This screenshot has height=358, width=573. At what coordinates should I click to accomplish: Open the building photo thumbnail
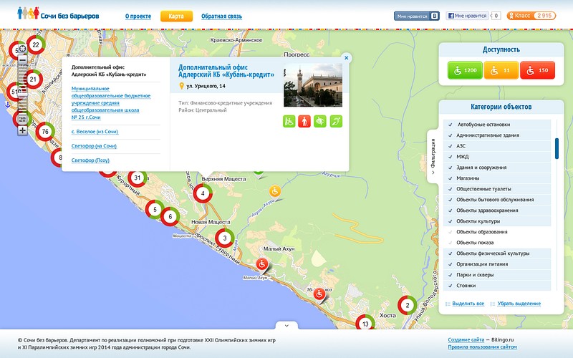(x=313, y=85)
